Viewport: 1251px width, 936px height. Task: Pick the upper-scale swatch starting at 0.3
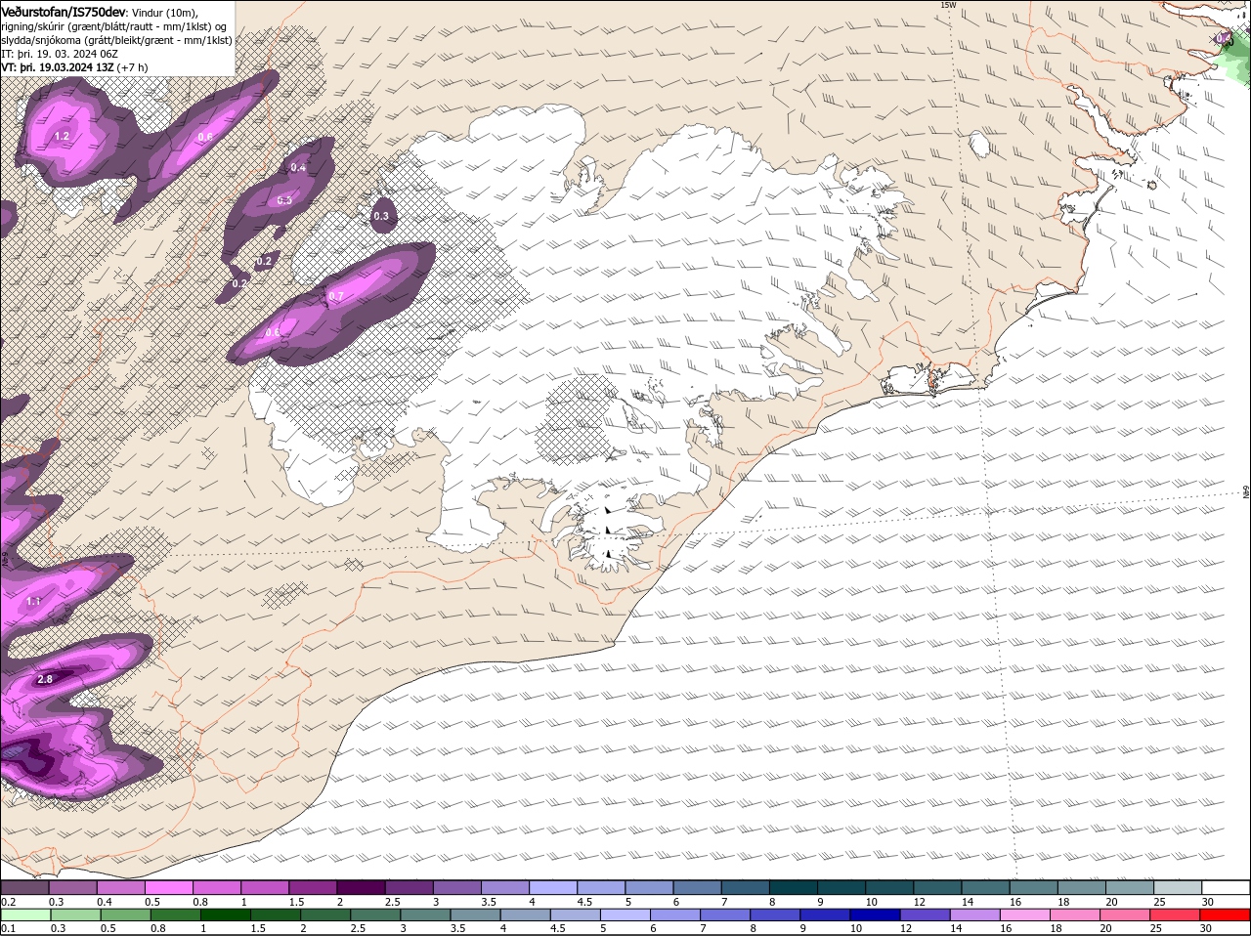pos(74,887)
